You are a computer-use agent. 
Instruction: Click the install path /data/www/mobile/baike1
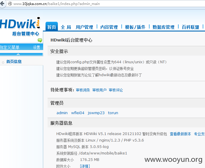point(103,153)
